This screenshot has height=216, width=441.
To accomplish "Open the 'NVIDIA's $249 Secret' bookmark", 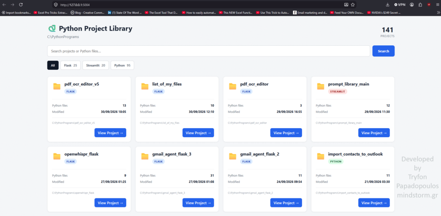I will [384, 13].
